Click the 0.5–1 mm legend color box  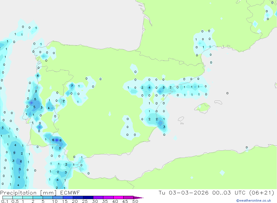18,197
